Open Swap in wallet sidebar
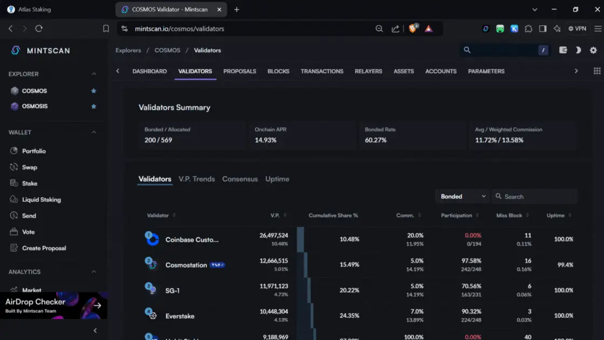604x340 pixels. coord(29,167)
